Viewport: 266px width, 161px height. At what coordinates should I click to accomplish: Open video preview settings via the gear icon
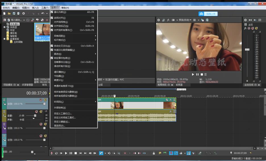click(x=159, y=20)
